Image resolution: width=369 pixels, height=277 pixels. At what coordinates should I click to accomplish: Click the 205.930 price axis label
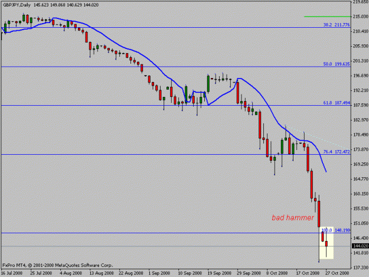[361, 46]
